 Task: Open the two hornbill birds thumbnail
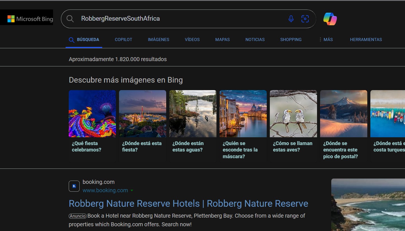293,114
